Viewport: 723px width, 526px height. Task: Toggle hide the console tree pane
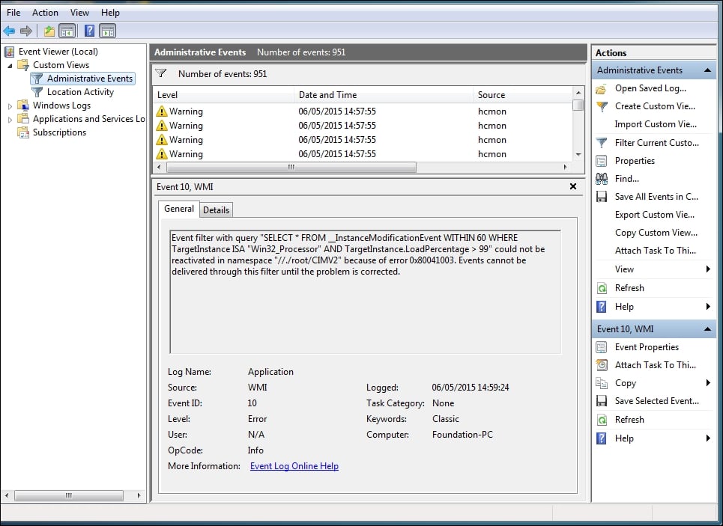click(66, 31)
